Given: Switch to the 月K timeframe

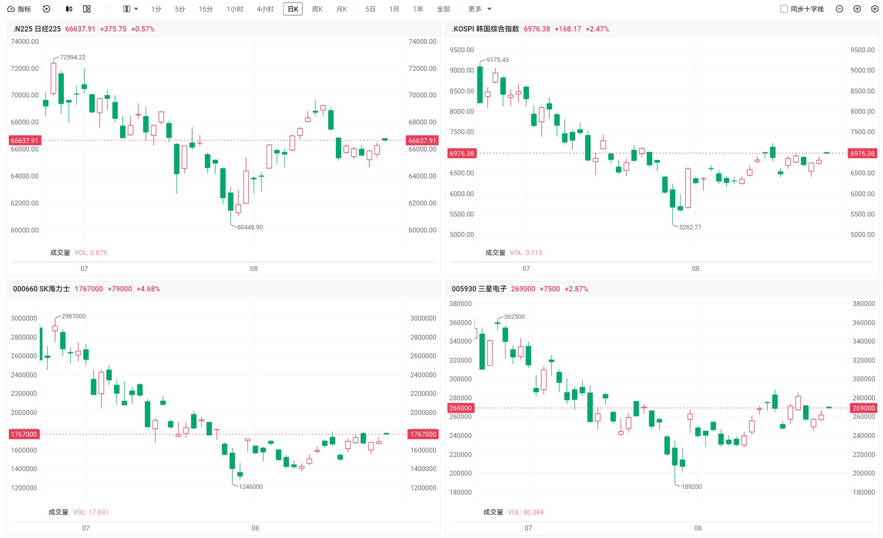Looking at the screenshot, I should click(342, 9).
